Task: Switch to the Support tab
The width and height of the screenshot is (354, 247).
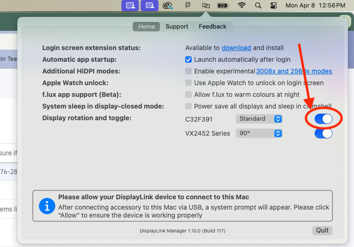Action: point(177,27)
